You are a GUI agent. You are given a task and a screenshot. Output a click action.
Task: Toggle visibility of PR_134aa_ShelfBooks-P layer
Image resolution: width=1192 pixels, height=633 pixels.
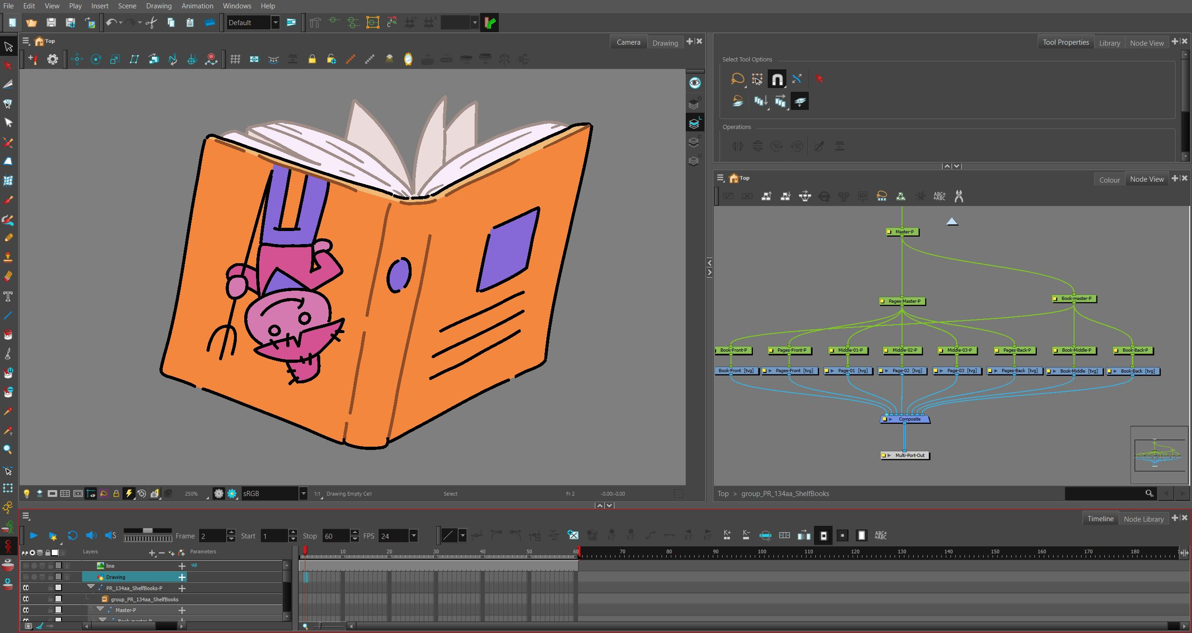click(x=26, y=588)
